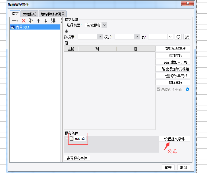Expand the 表 dropdown
Screen dimensions: 207x173
tap(170, 37)
